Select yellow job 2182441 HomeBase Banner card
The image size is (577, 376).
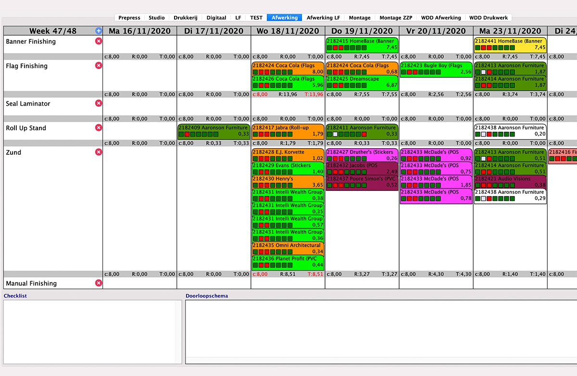click(510, 44)
